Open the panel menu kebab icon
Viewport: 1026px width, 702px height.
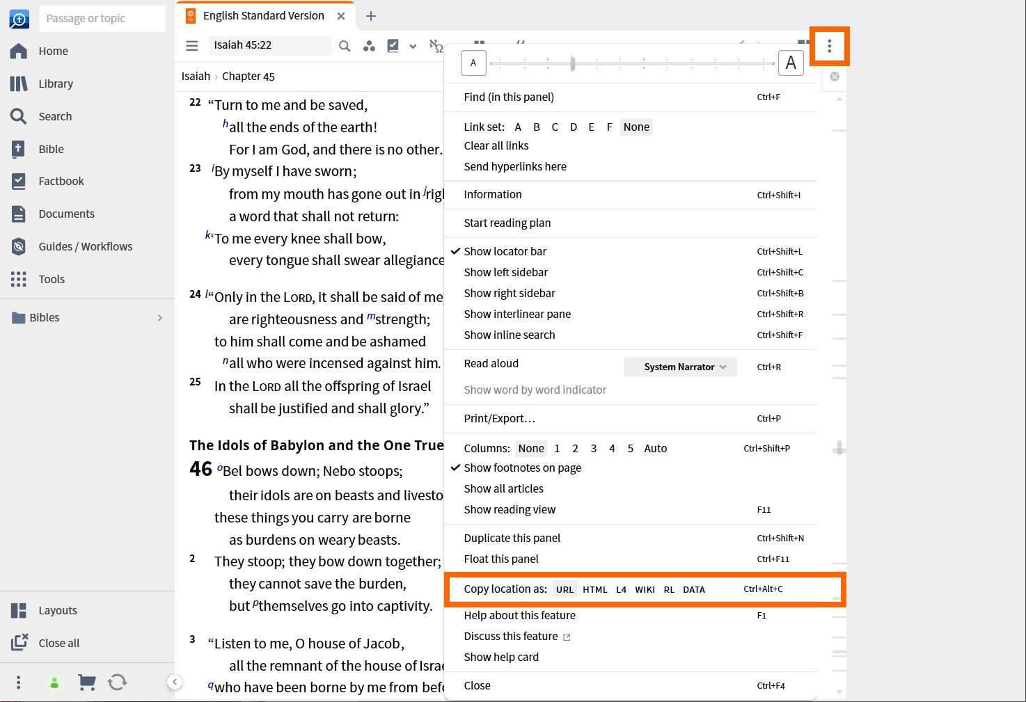coord(829,47)
